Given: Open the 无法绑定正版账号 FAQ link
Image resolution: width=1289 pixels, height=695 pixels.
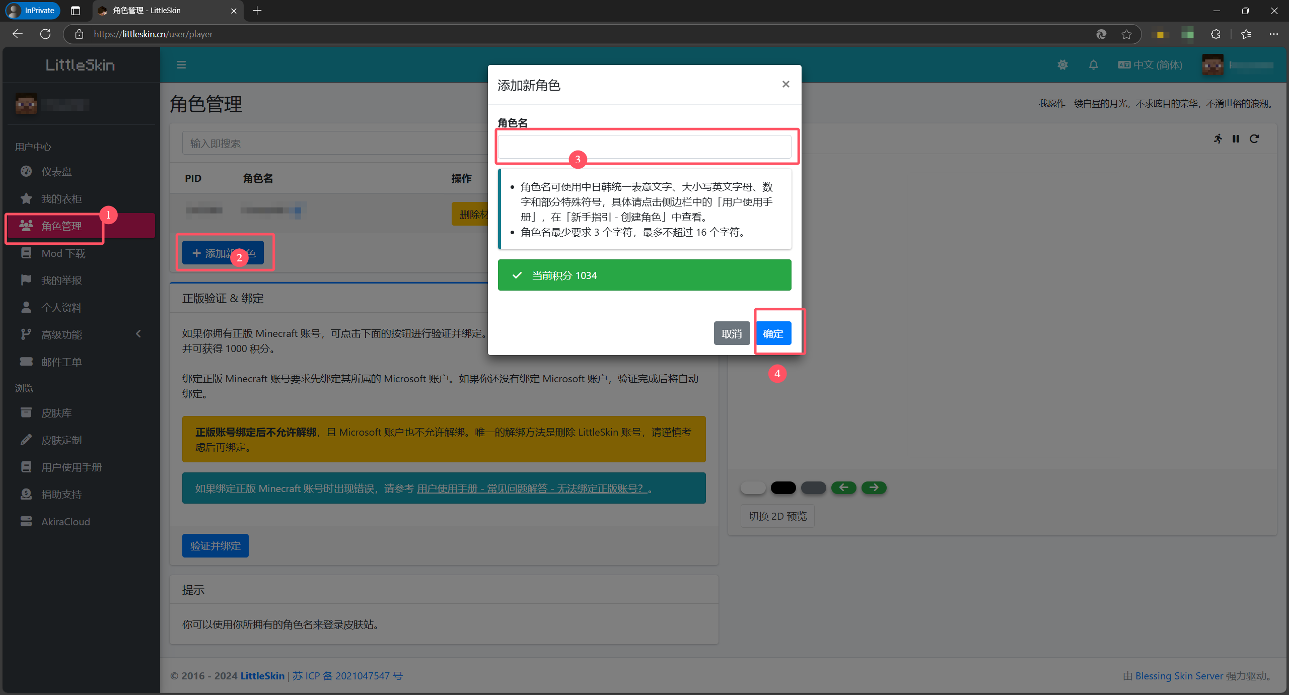Looking at the screenshot, I should point(530,488).
